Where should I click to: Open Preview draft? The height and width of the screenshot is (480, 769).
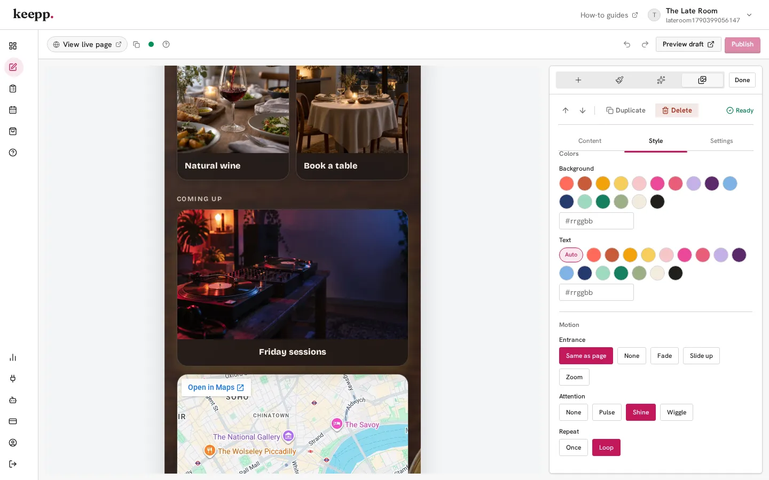[x=688, y=44]
